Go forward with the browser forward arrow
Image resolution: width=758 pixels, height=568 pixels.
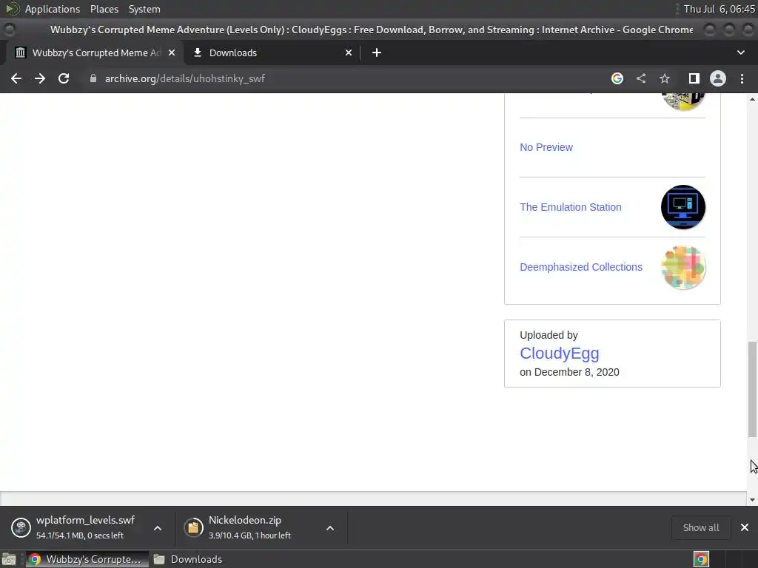[x=40, y=78]
